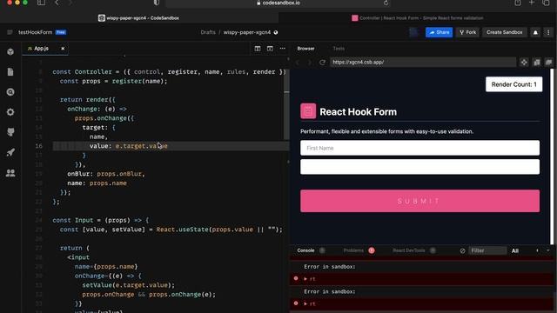Click the Safari privacy shield icon

click(x=157, y=3)
